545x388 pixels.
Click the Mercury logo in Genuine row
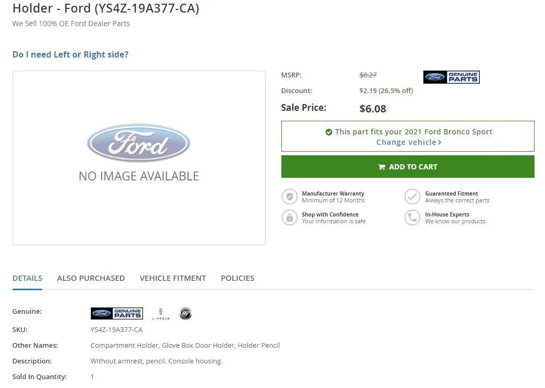185,314
